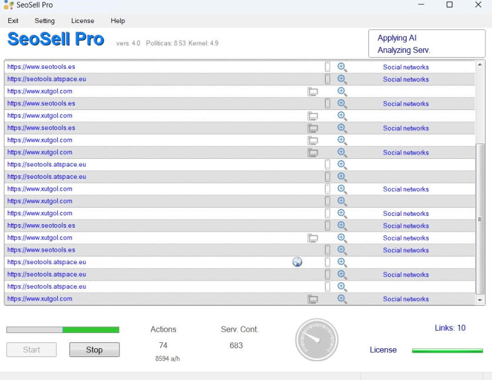The height and width of the screenshot is (380, 492).
Task: Click the zoom magnifier in the first list row
Action: tap(342, 67)
